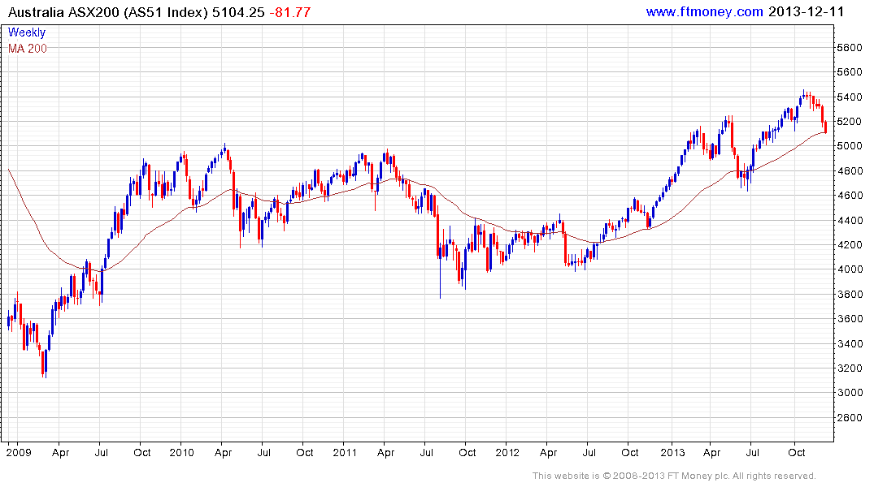Screen dimensions: 874x487
Task: Select the red change value -81.77
Action: (x=290, y=12)
